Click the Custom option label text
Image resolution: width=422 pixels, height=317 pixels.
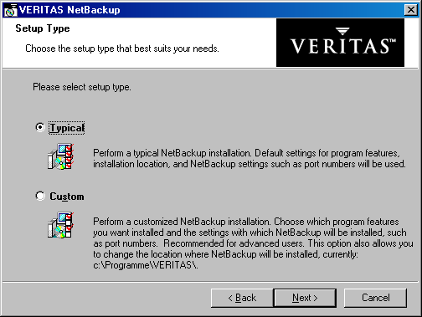(x=67, y=197)
